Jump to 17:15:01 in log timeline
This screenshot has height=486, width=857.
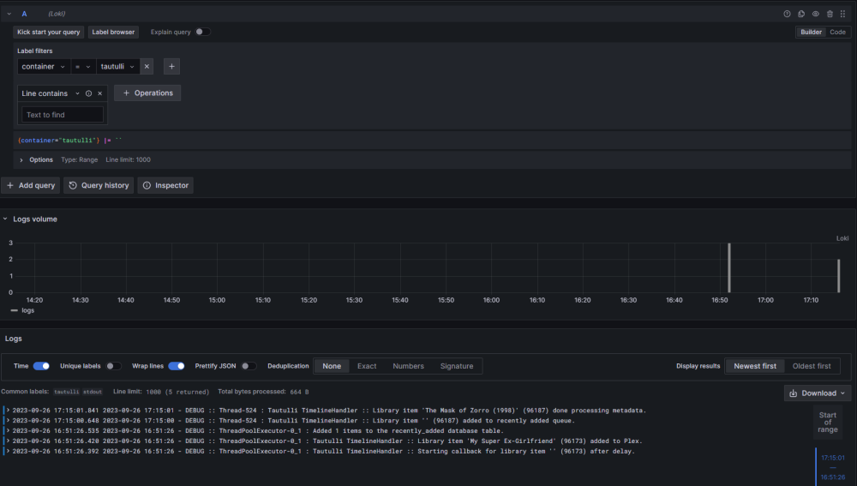click(832, 458)
